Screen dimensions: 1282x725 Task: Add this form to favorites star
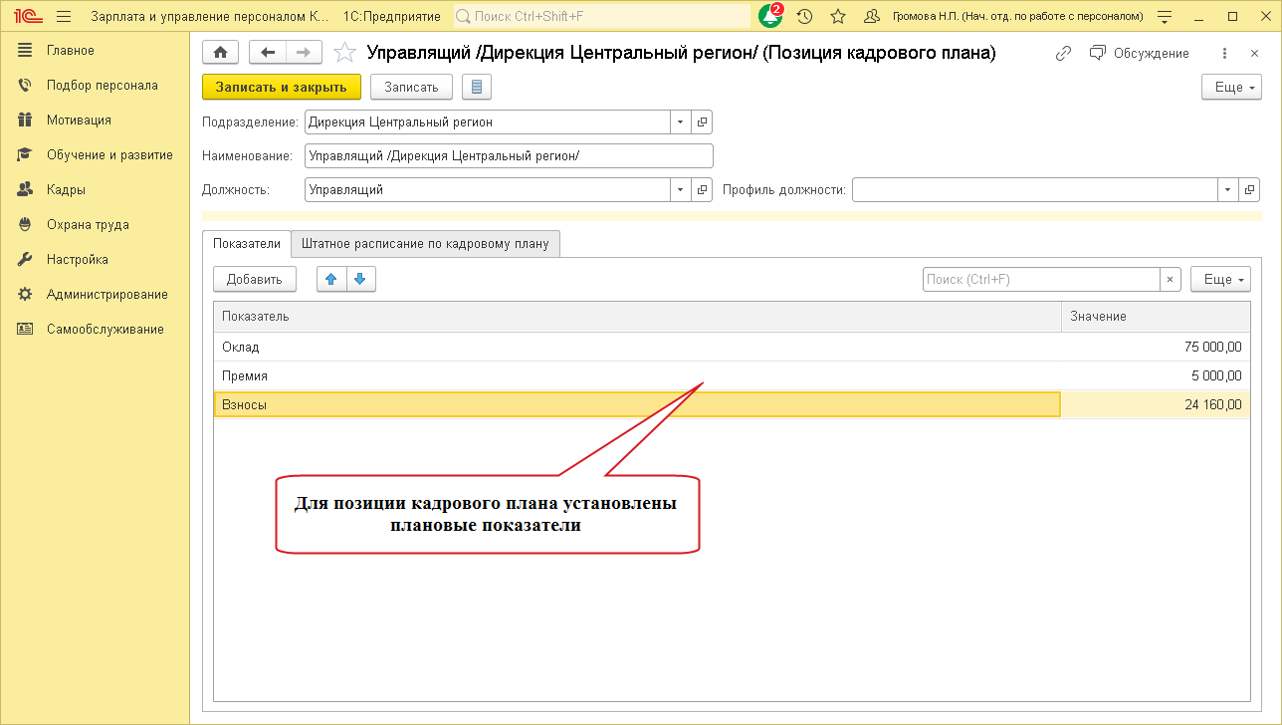click(x=343, y=53)
